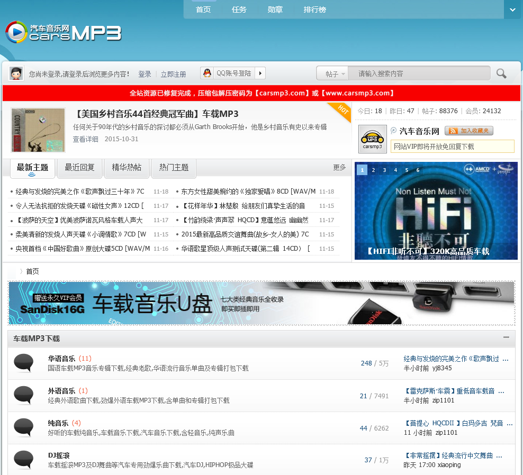Click the 首页 breadcrumb link
The image size is (523, 475).
click(x=32, y=271)
